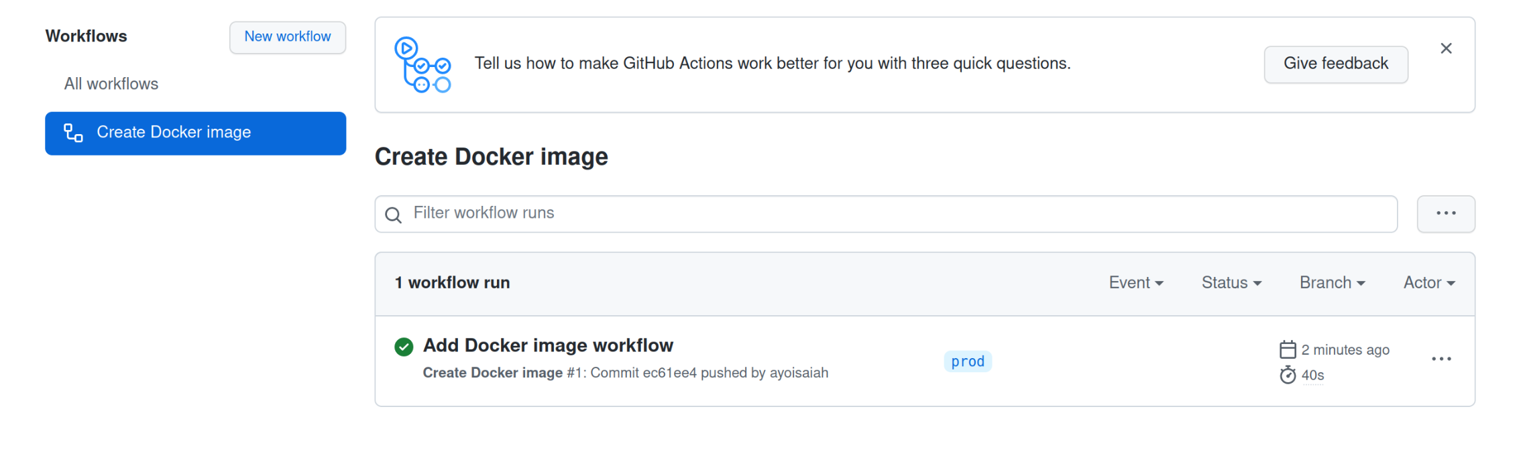Click the GitHub Actions illustration in the banner
Image resolution: width=1523 pixels, height=462 pixels.
(x=423, y=64)
